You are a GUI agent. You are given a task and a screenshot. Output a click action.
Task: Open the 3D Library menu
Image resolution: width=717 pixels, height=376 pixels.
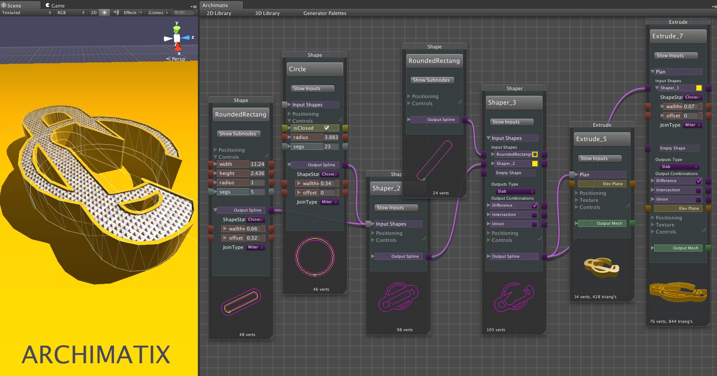pos(267,13)
